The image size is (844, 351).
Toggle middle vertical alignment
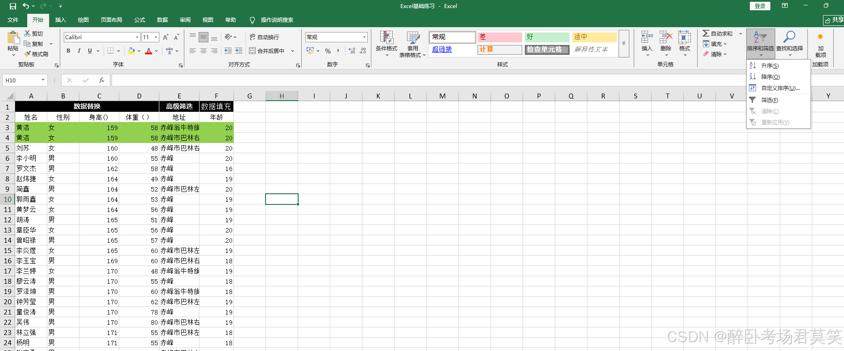tap(204, 37)
